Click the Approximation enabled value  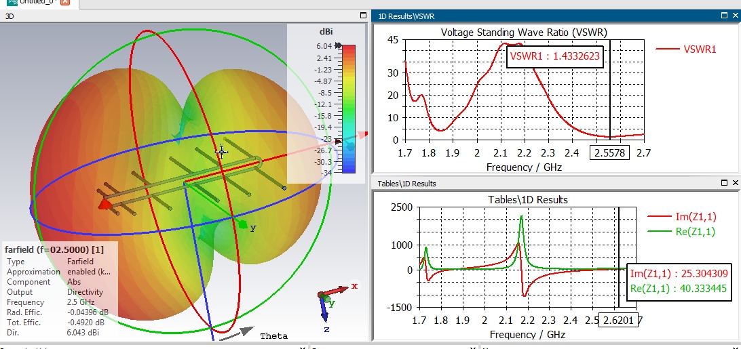89,272
